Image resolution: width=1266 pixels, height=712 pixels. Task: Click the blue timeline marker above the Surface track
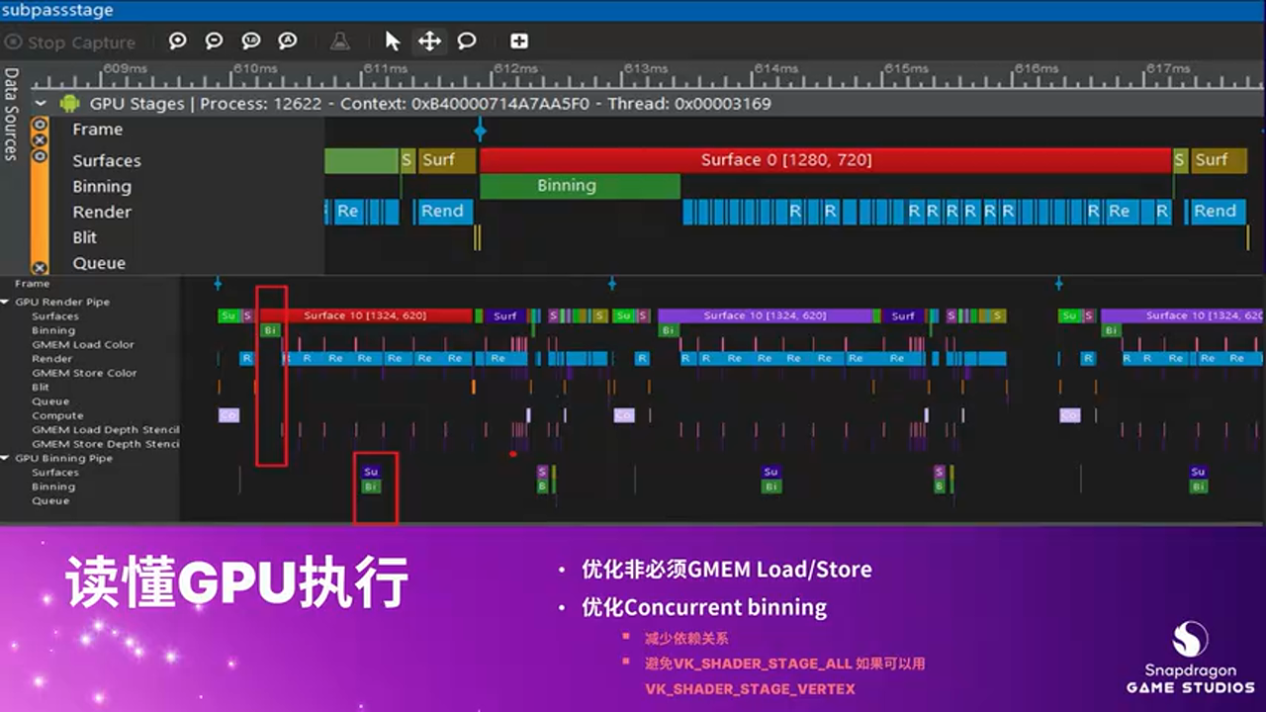tap(481, 130)
